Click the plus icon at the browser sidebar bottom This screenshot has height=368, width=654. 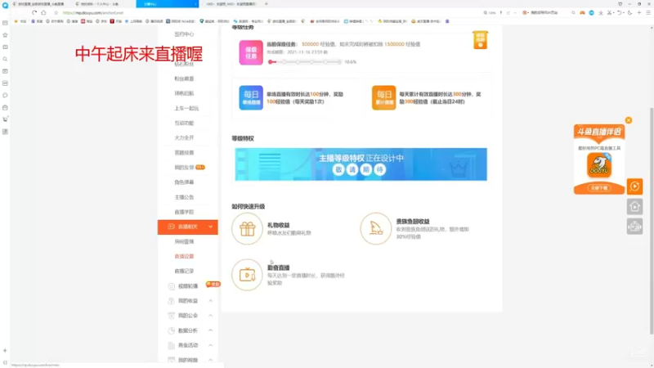pyautogui.click(x=5, y=351)
